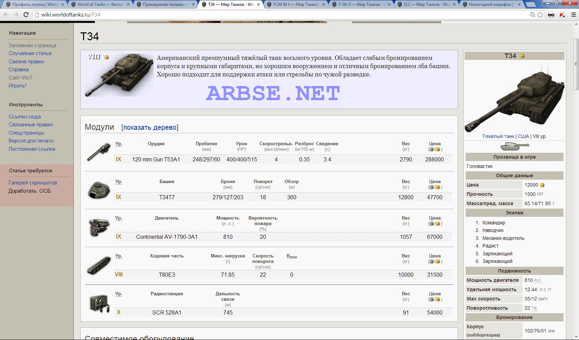The width and height of the screenshot is (579, 340).
Task: Reload the page with the refresh icon
Action: (26, 14)
